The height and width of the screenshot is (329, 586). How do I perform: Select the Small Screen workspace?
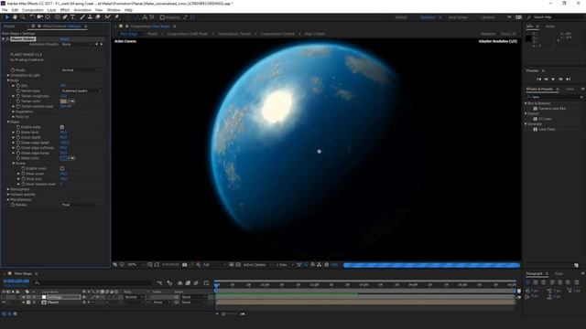(458, 17)
